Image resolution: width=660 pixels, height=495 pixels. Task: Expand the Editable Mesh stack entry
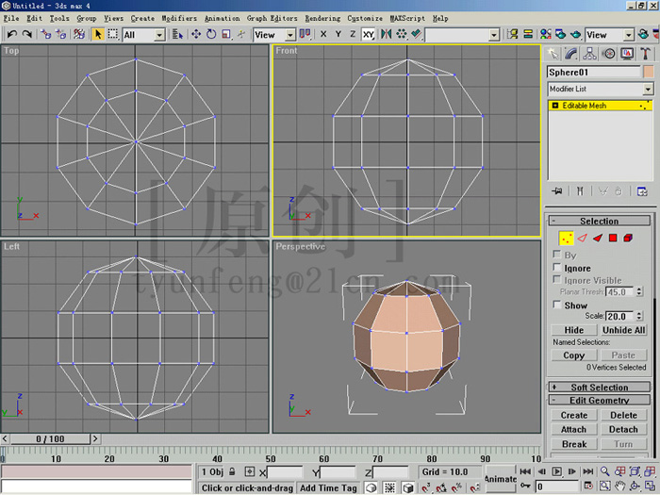coord(554,106)
